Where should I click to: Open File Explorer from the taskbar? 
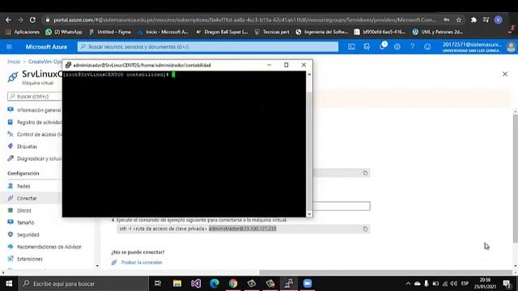(x=177, y=284)
